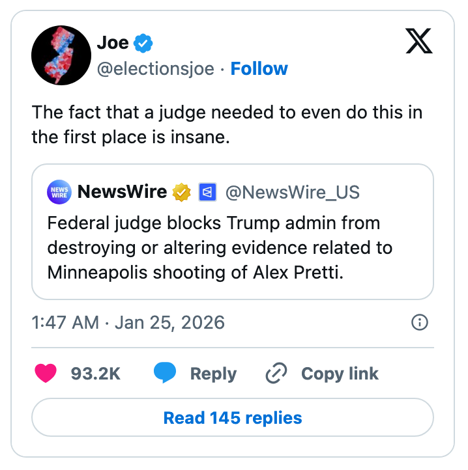The height and width of the screenshot is (470, 468).
Task: Click the "Reply" text label
Action: [213, 374]
